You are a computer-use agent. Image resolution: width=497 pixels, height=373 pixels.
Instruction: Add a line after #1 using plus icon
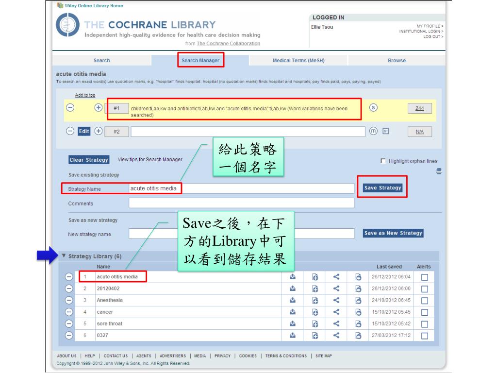click(x=98, y=107)
